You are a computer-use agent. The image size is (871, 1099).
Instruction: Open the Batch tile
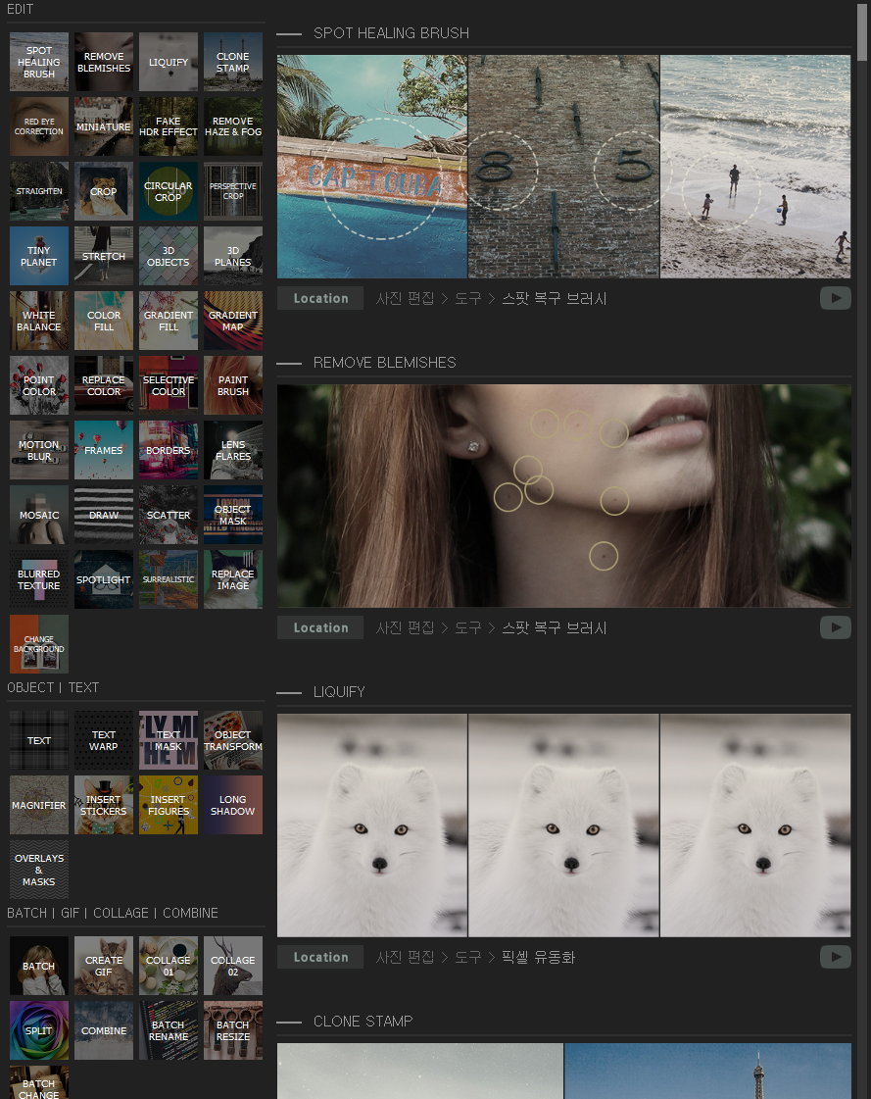point(39,966)
